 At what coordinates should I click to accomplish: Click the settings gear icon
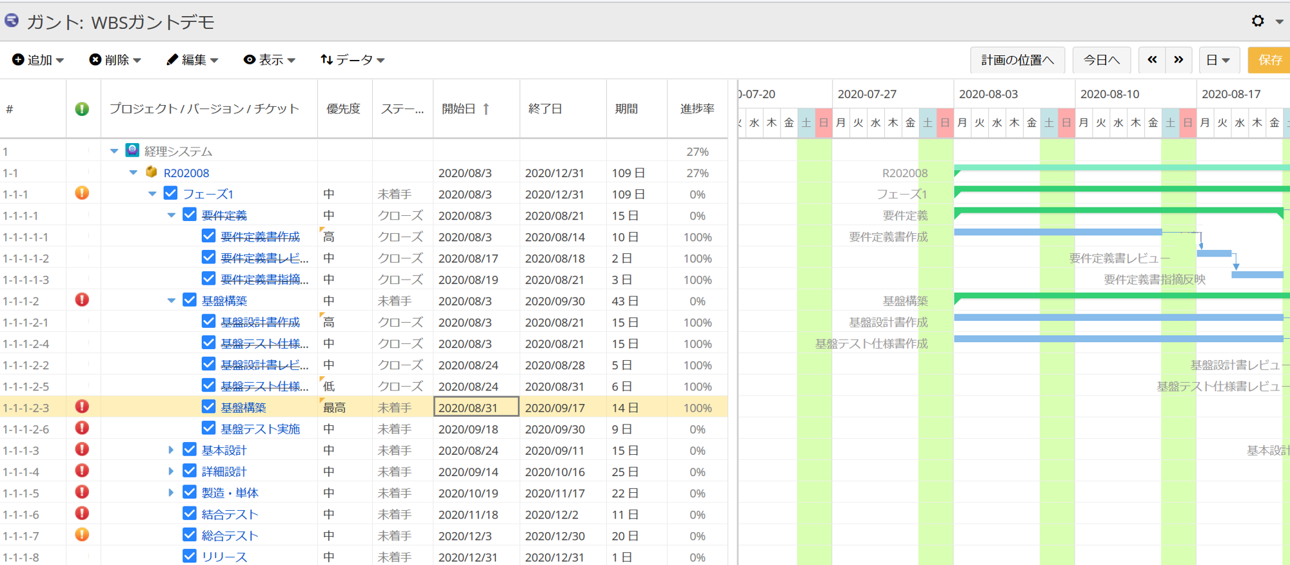(x=1257, y=21)
